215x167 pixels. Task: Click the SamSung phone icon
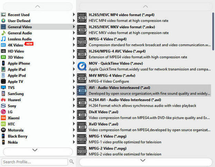pyautogui.click(x=3, y=93)
